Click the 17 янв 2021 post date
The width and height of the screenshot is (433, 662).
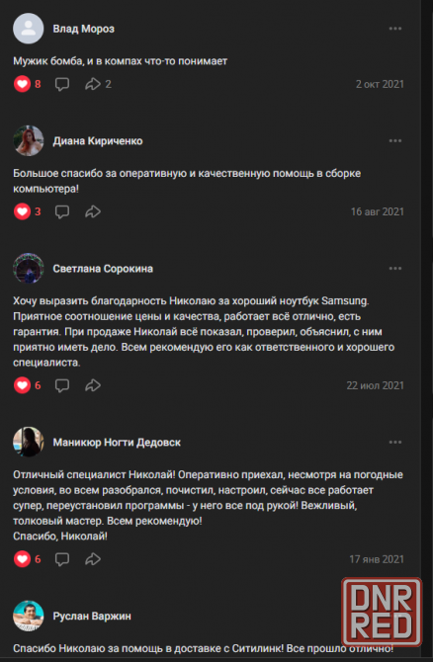click(x=377, y=559)
